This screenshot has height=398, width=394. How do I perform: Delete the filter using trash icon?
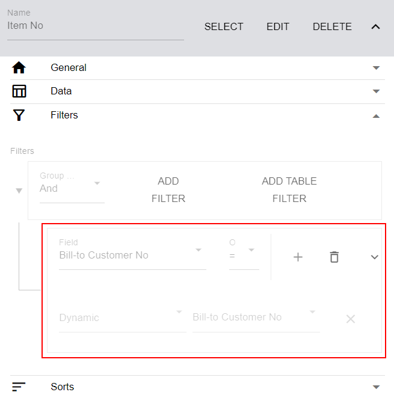point(334,257)
